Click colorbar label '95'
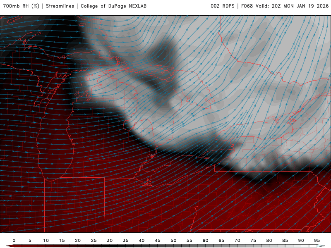 317,241
